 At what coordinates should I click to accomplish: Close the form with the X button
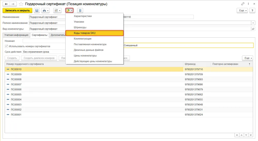coord(254,4)
